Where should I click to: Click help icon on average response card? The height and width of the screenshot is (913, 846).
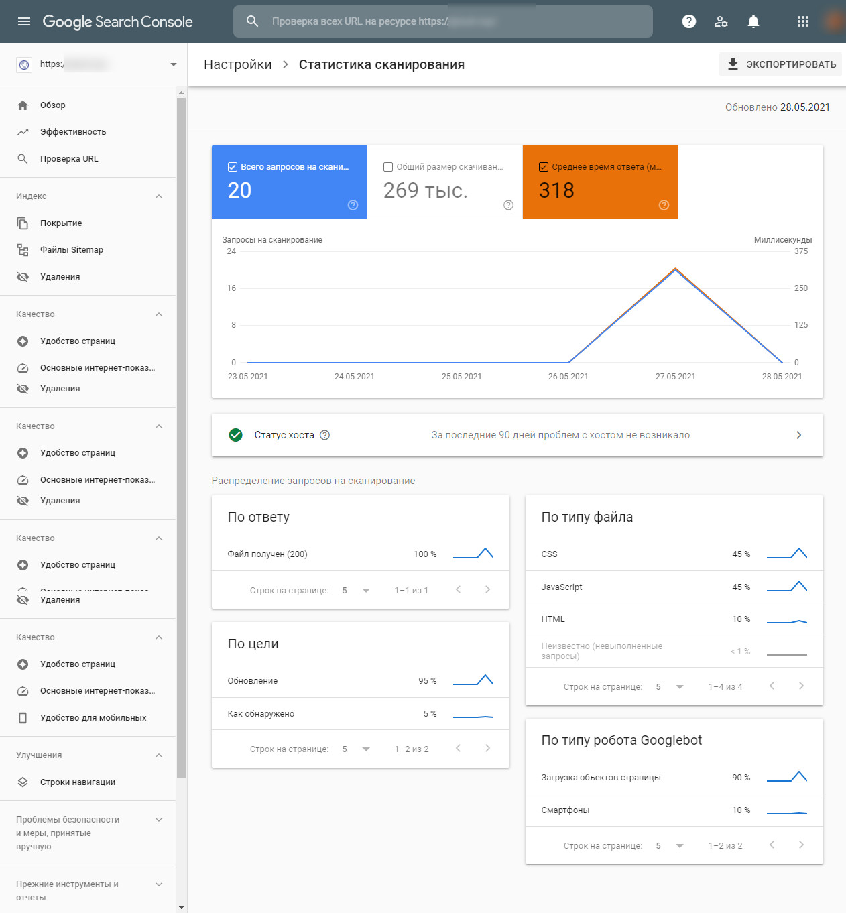pyautogui.click(x=664, y=205)
